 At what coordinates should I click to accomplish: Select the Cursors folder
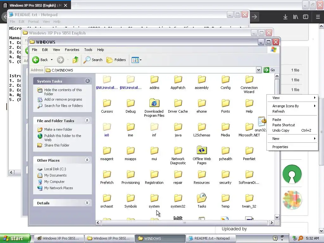point(107,106)
